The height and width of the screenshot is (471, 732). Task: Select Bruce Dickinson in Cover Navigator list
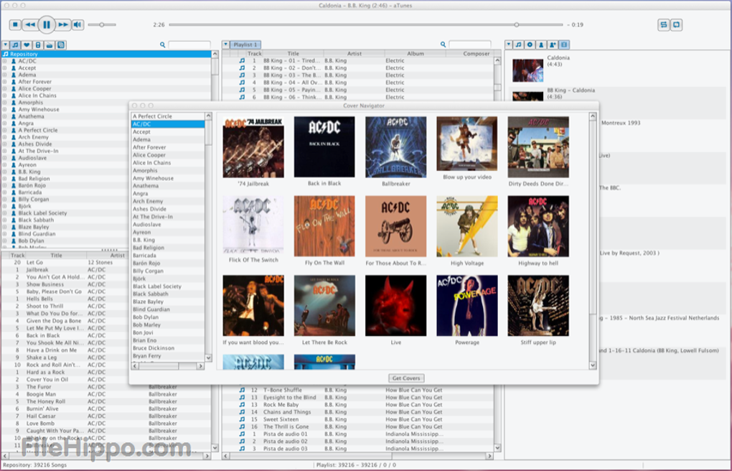pyautogui.click(x=168, y=348)
